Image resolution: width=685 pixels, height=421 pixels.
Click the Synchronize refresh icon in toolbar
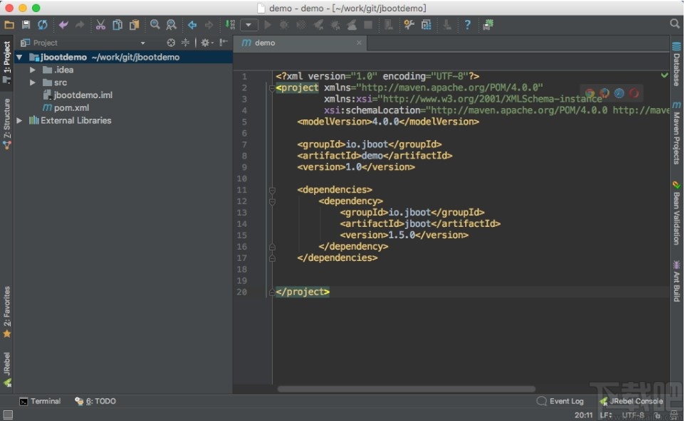point(43,25)
